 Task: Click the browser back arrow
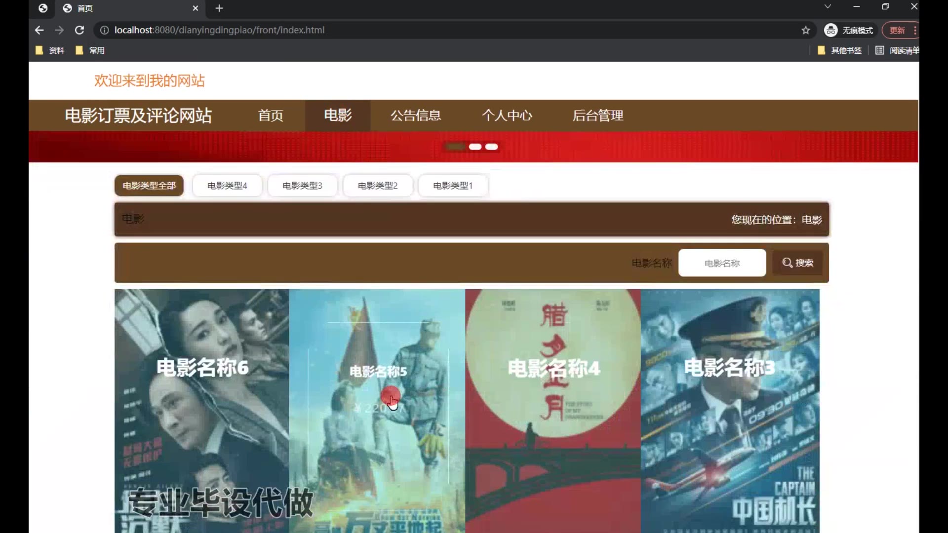[39, 30]
